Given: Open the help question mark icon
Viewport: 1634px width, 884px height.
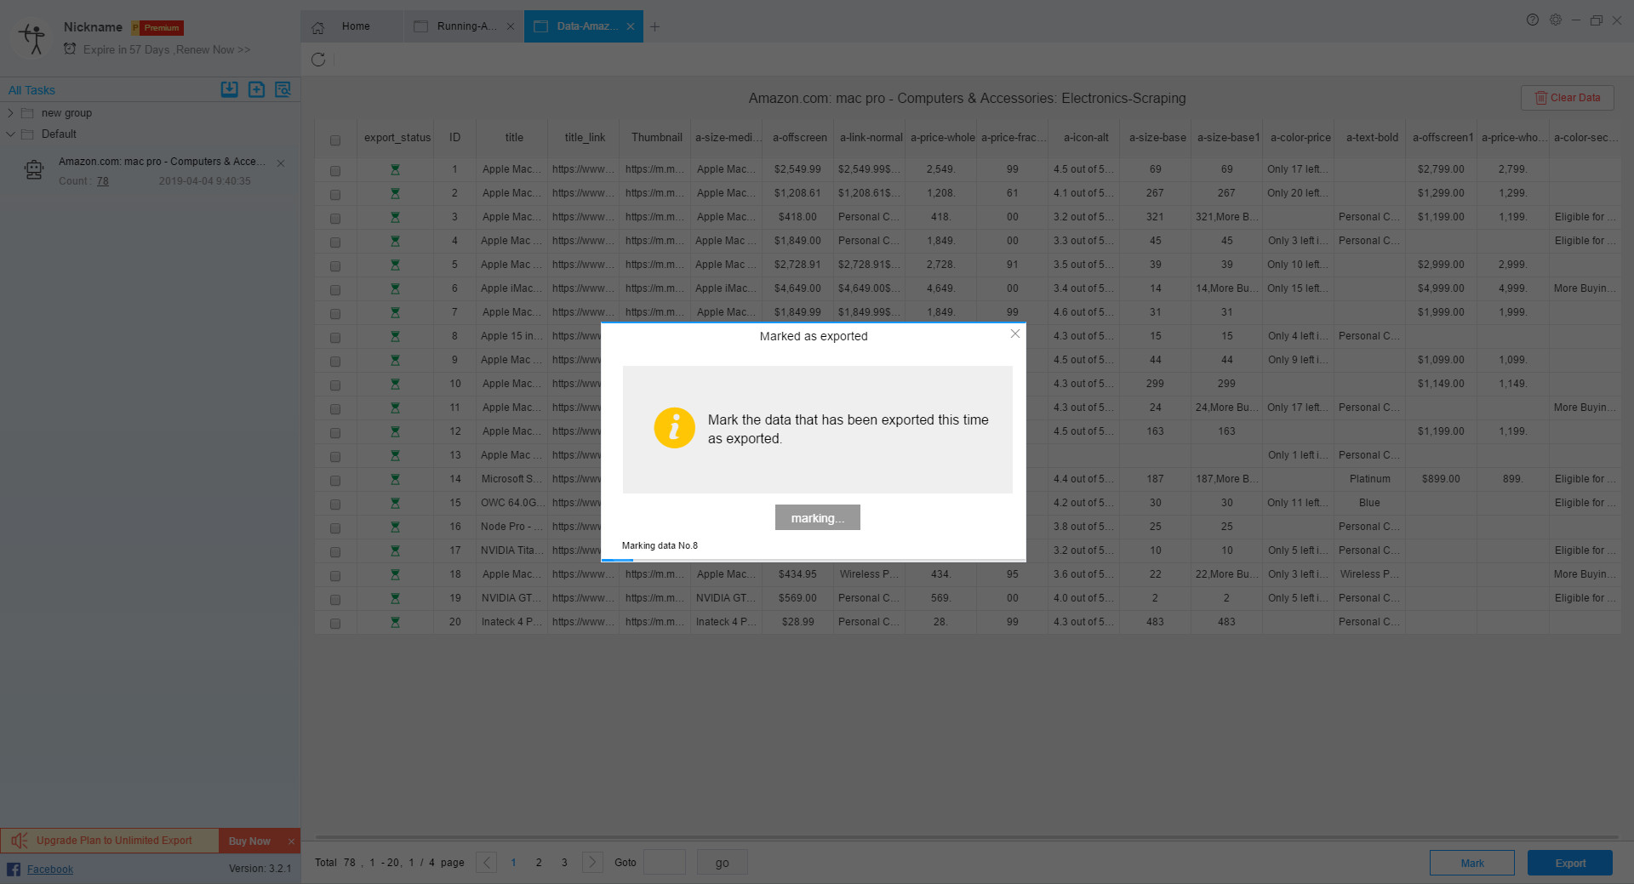Looking at the screenshot, I should coord(1533,20).
